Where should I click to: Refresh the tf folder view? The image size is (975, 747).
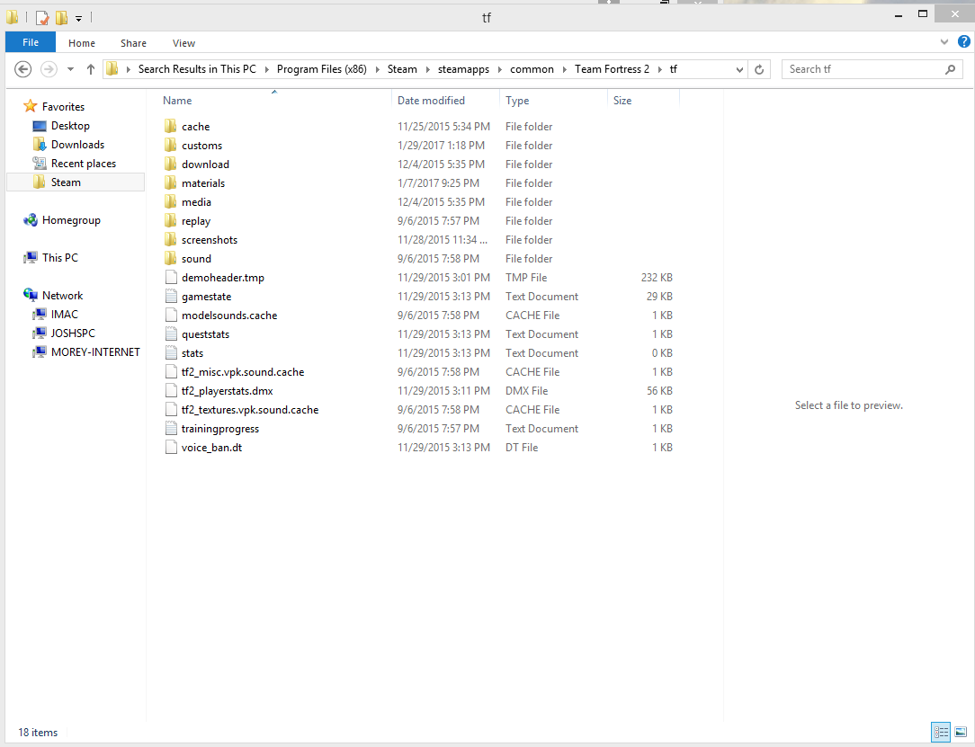click(x=759, y=69)
